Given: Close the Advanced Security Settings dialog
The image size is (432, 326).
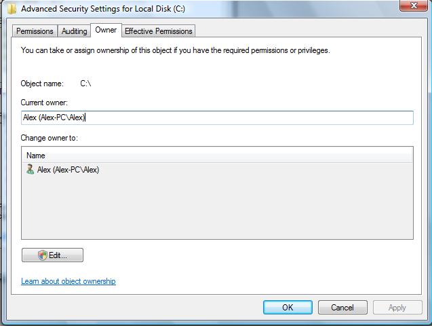Looking at the screenshot, I should pos(409,7).
